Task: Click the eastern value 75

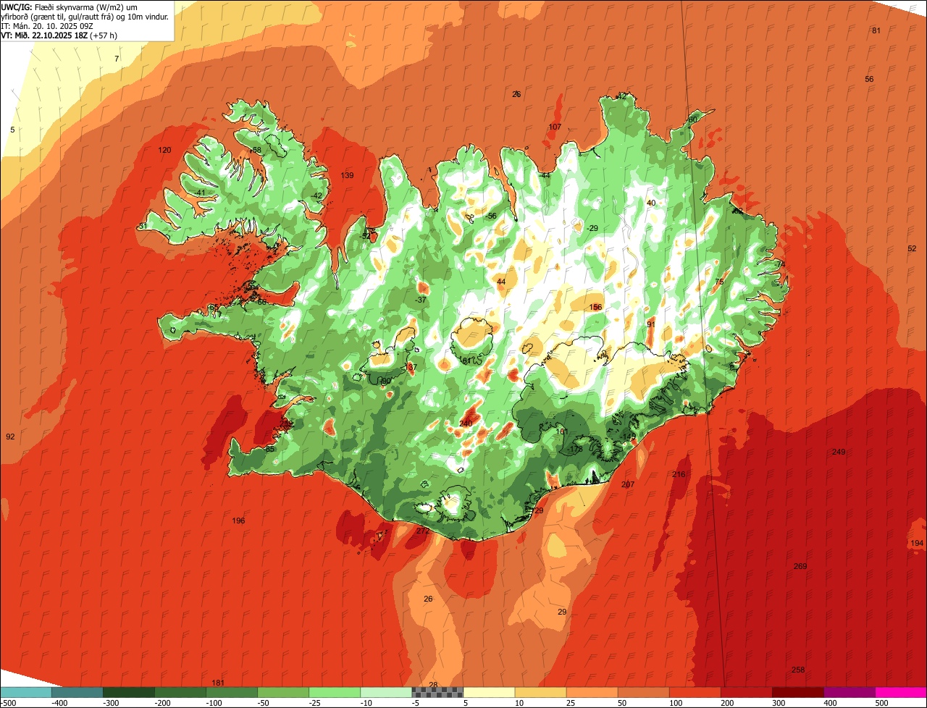Action: [x=719, y=282]
